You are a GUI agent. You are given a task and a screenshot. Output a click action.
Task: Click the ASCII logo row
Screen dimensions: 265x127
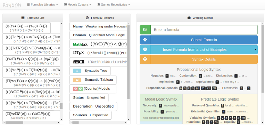click(x=98, y=62)
